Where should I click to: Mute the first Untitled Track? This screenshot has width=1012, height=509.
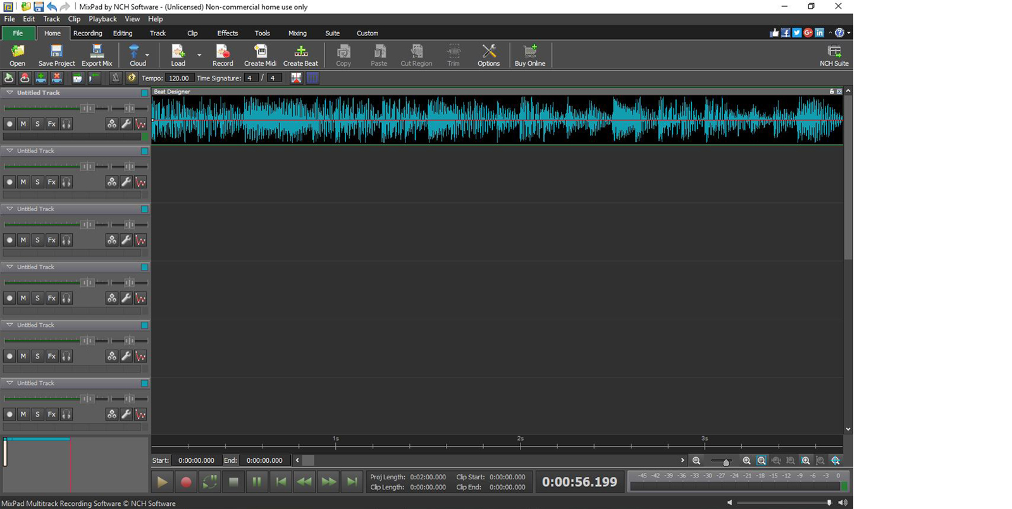pos(23,124)
